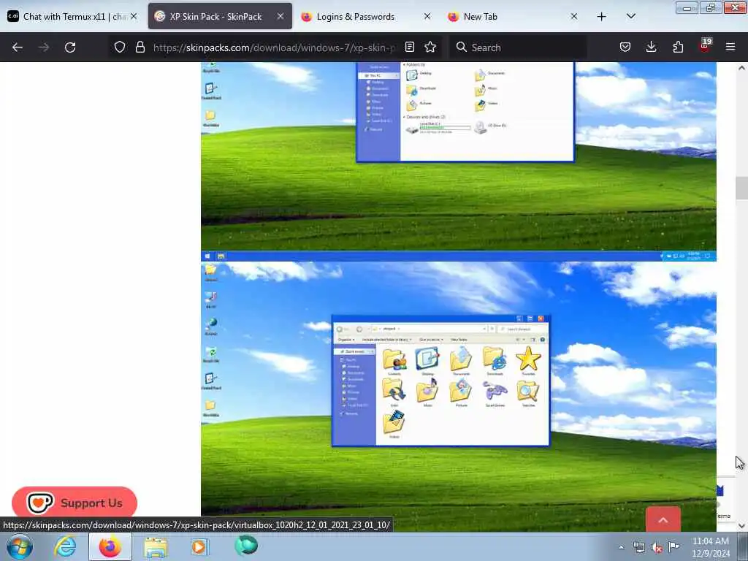Open the tracking protection shield icon
748x561 pixels.
click(120, 47)
